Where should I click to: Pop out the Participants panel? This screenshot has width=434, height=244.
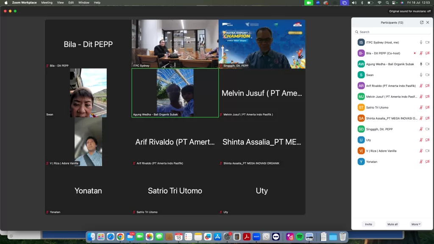(x=422, y=22)
